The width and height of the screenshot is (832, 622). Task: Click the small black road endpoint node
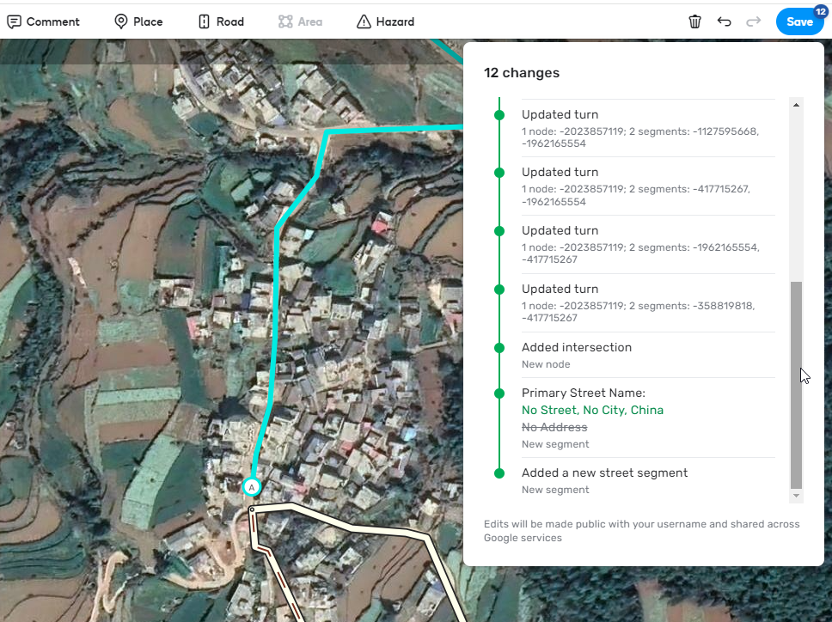(252, 509)
